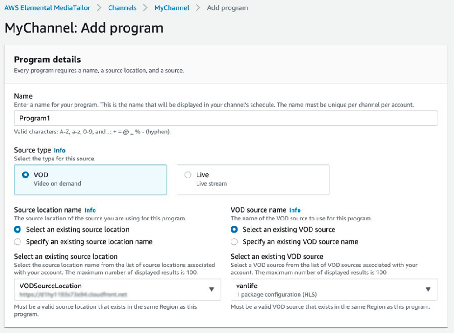Image resolution: width=455 pixels, height=333 pixels.
Task: Open Info link for Source location name
Action: [90, 210]
